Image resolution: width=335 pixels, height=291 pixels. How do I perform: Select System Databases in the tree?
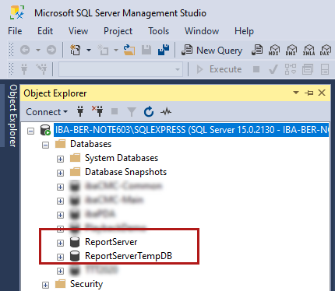pos(122,158)
